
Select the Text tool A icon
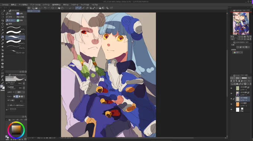pos(3,80)
